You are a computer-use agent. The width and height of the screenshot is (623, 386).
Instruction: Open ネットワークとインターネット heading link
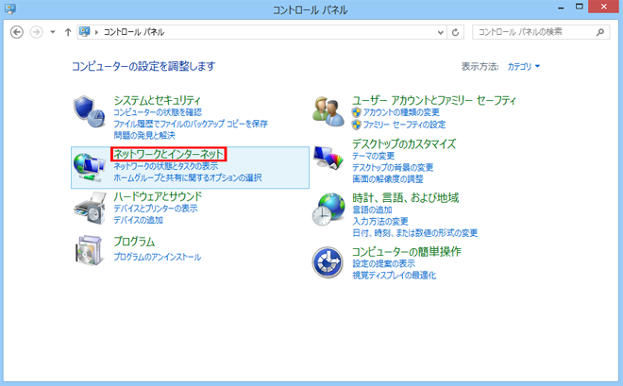click(x=168, y=153)
